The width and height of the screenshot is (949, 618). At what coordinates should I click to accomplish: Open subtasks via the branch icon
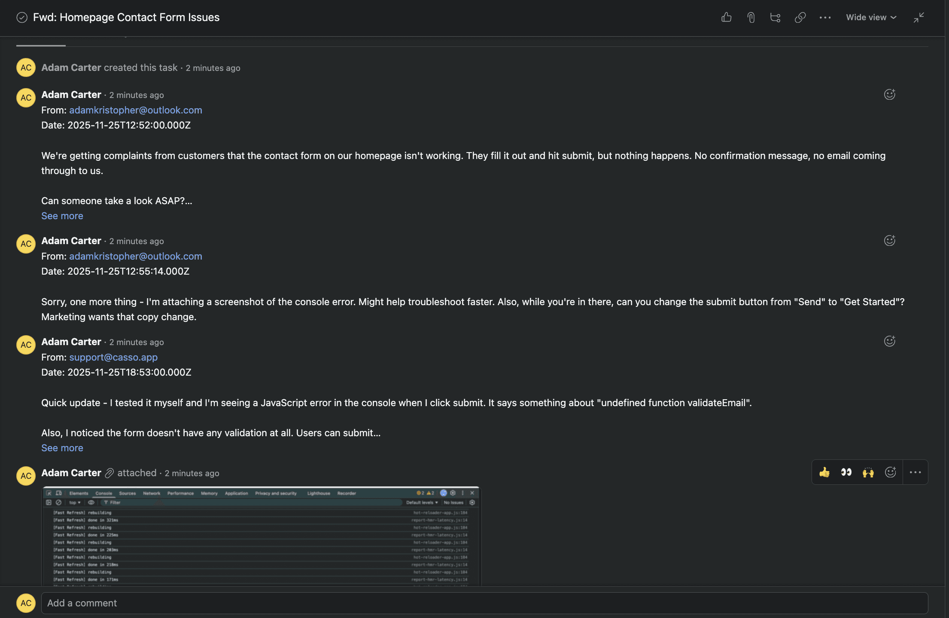pyautogui.click(x=776, y=17)
